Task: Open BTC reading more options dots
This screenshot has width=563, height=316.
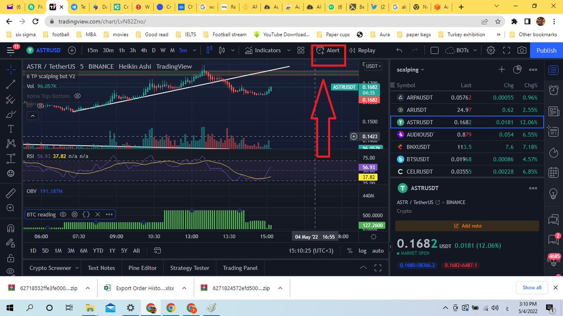Action: pos(109,214)
